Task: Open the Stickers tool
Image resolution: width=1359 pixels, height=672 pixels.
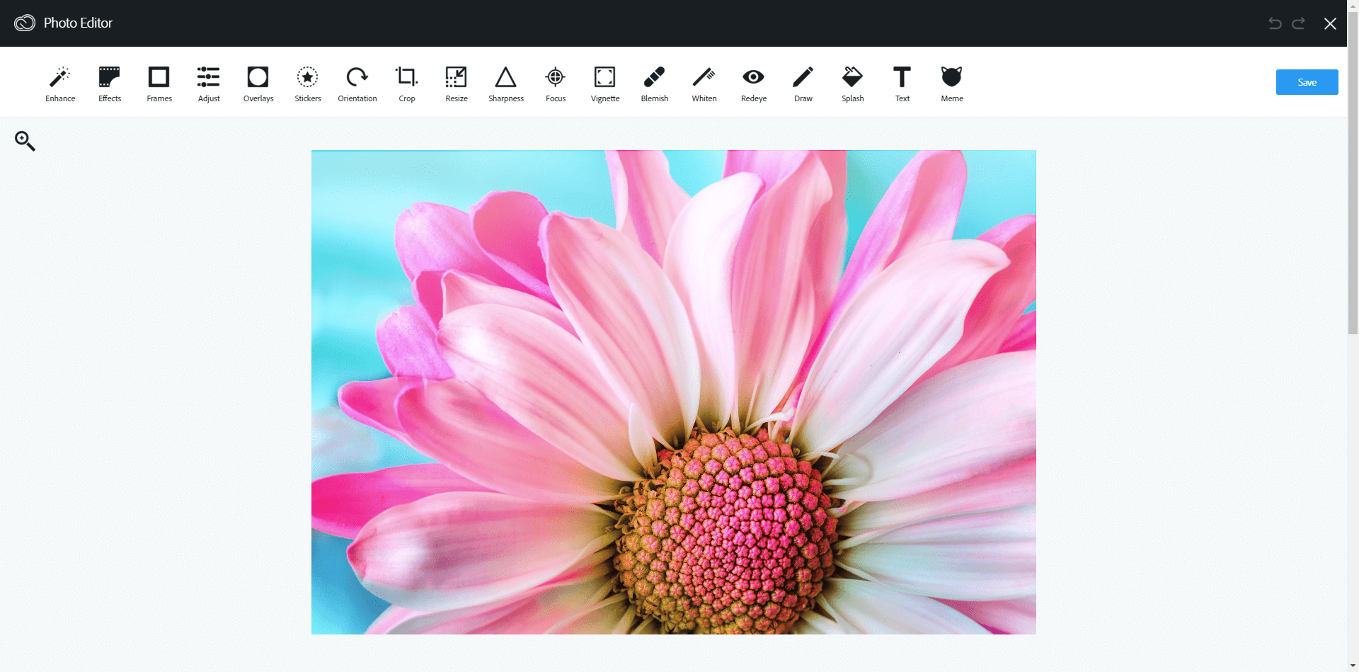Action: coord(308,83)
